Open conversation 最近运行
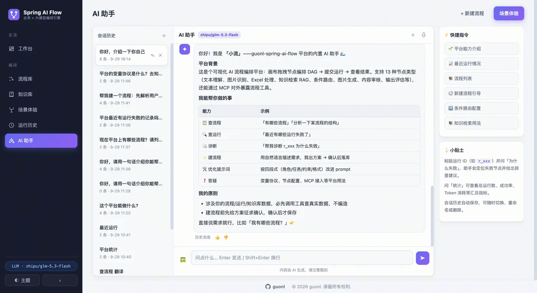This screenshot has height=293, width=537. pos(132,231)
